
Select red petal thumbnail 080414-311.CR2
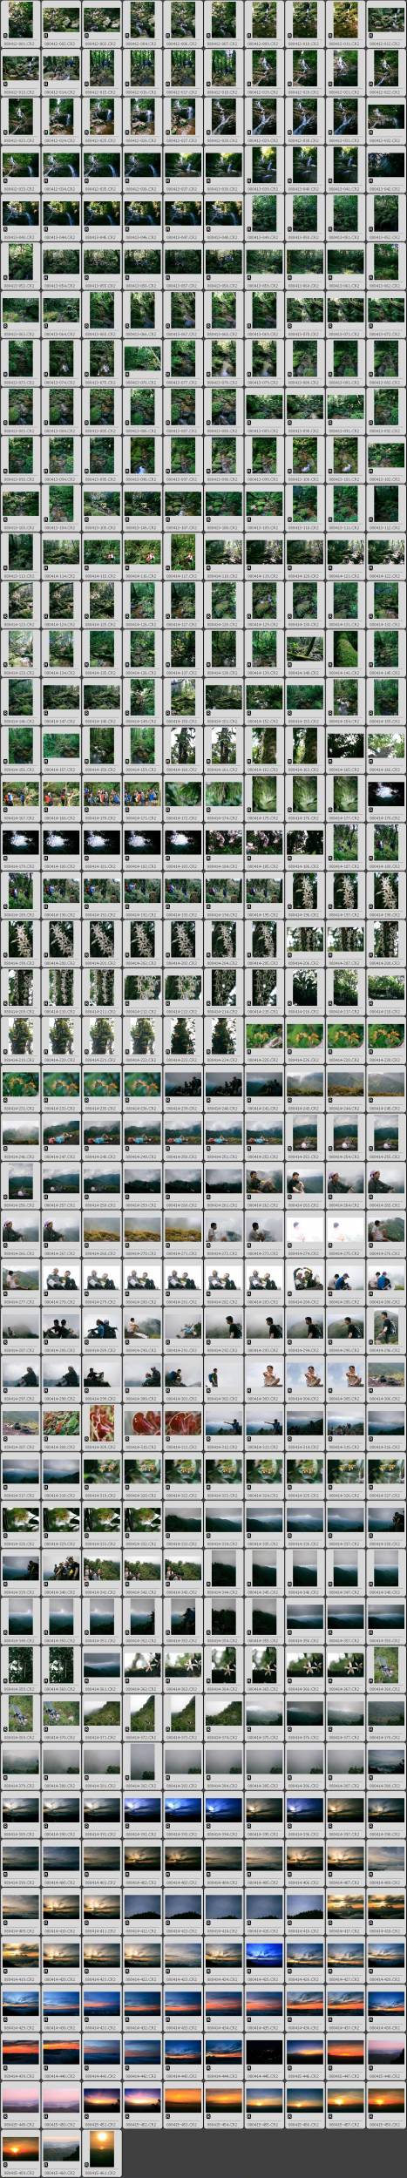(x=182, y=1422)
